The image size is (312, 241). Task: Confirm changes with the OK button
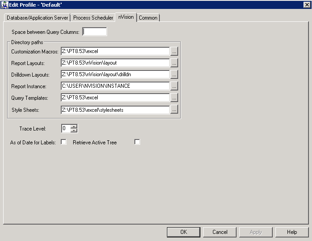[183, 232]
